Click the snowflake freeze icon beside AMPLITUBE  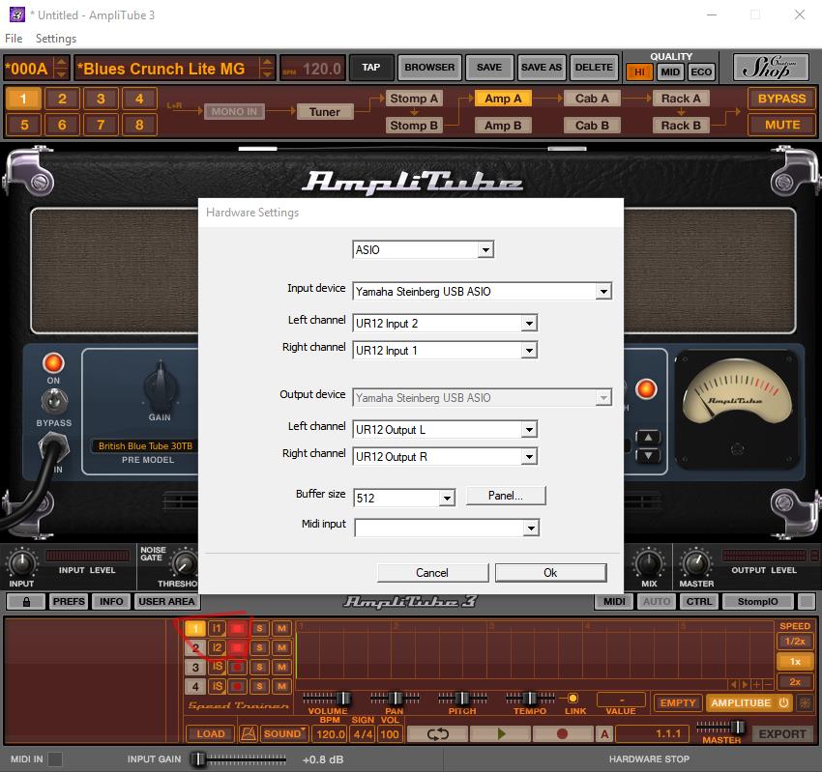[x=805, y=702]
